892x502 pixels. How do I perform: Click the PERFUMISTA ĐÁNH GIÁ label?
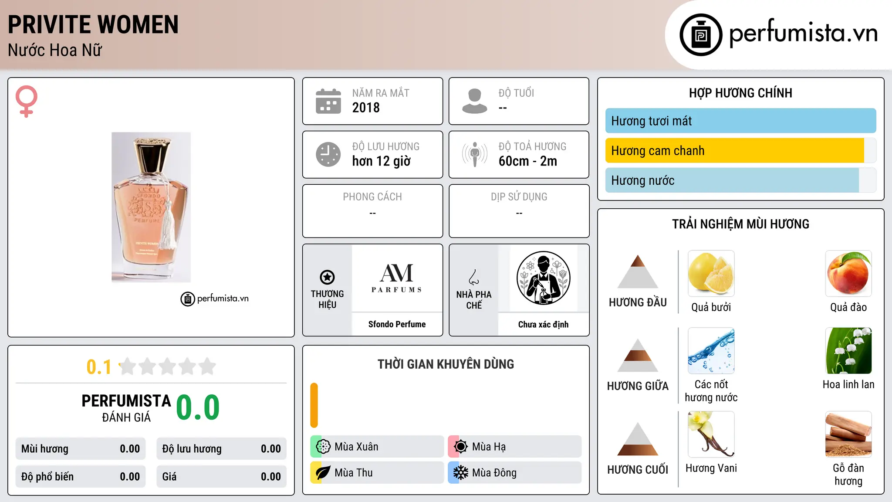[x=126, y=408]
